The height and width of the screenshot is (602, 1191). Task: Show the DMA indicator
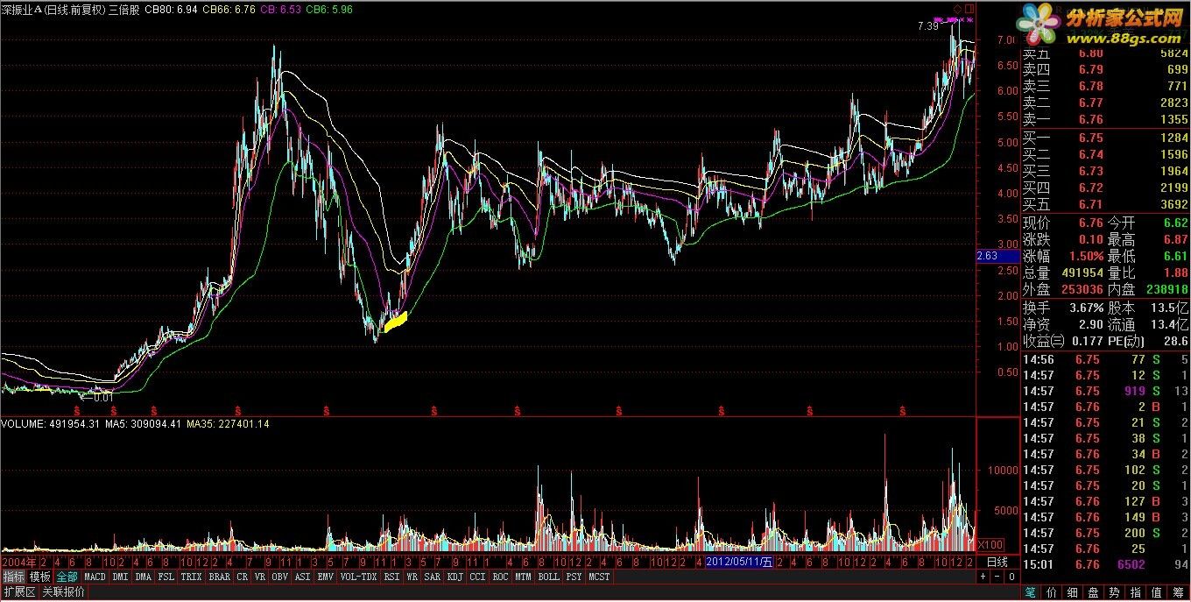(144, 577)
